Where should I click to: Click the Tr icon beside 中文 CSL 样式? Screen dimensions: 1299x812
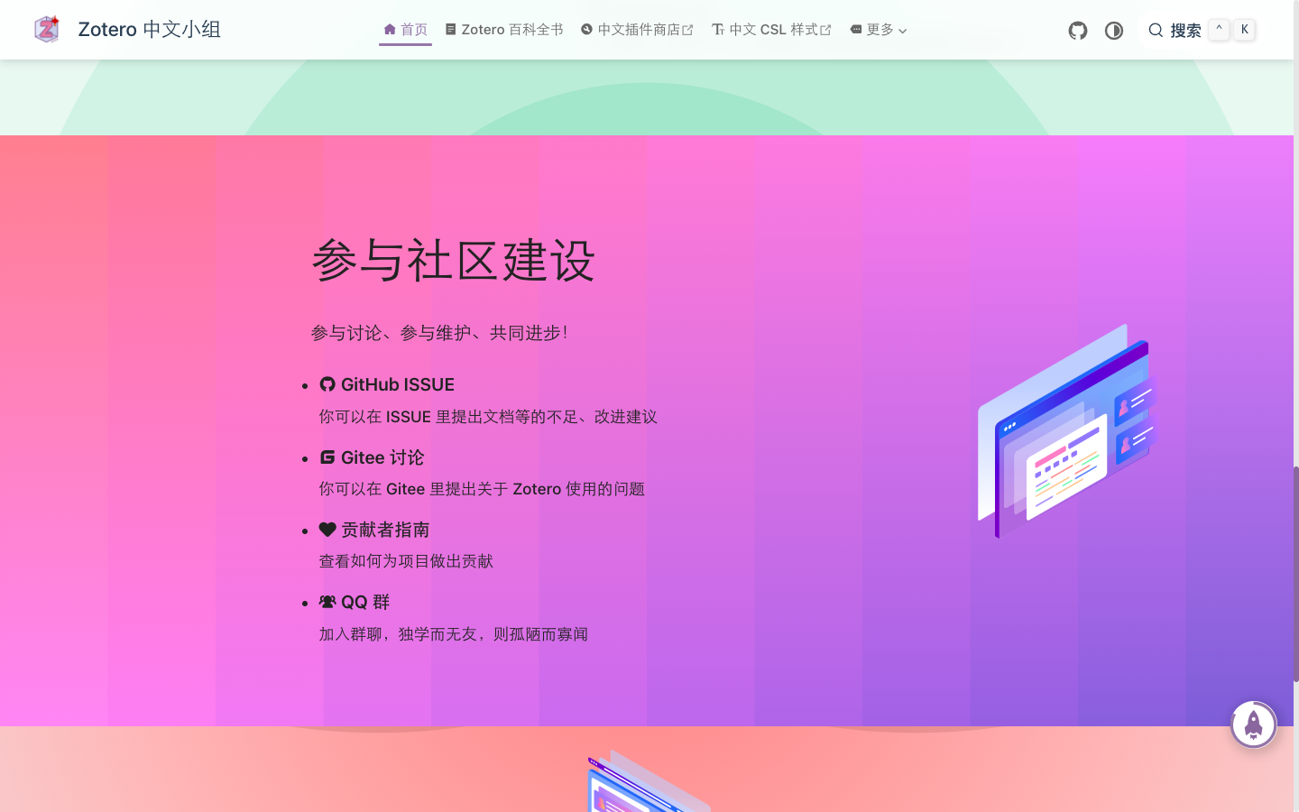pos(717,29)
